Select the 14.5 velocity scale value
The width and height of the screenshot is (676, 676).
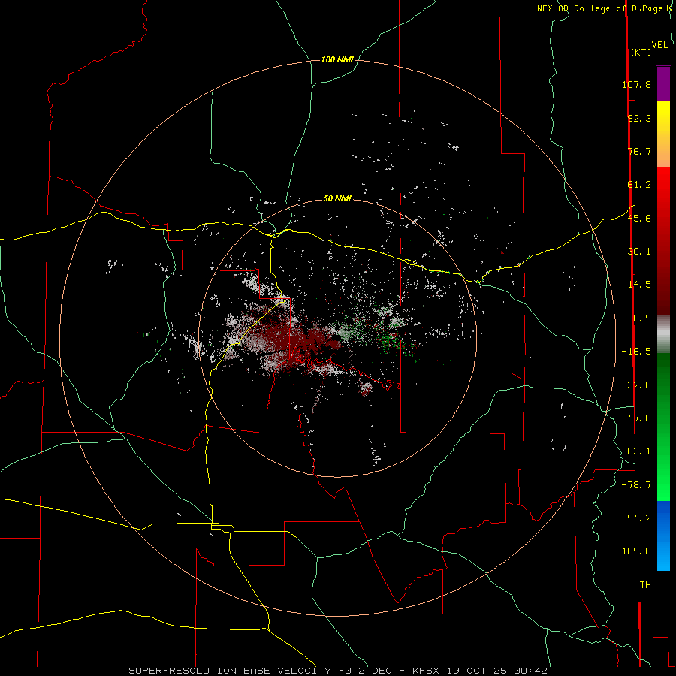coord(639,285)
